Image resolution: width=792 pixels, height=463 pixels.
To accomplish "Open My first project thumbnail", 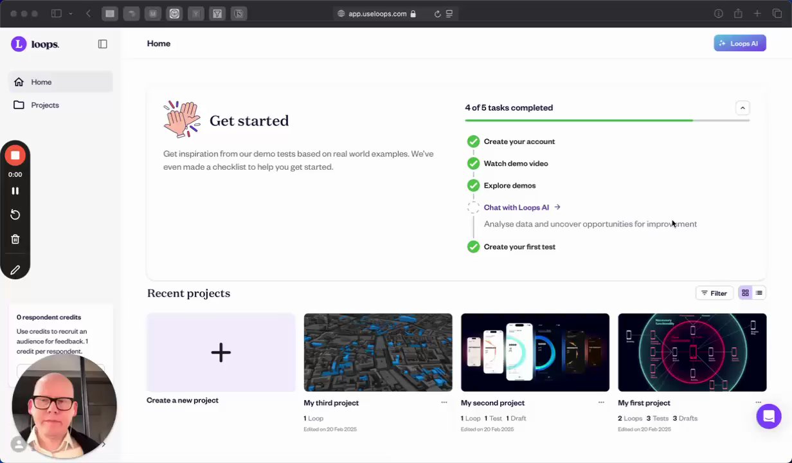I will coord(692,352).
